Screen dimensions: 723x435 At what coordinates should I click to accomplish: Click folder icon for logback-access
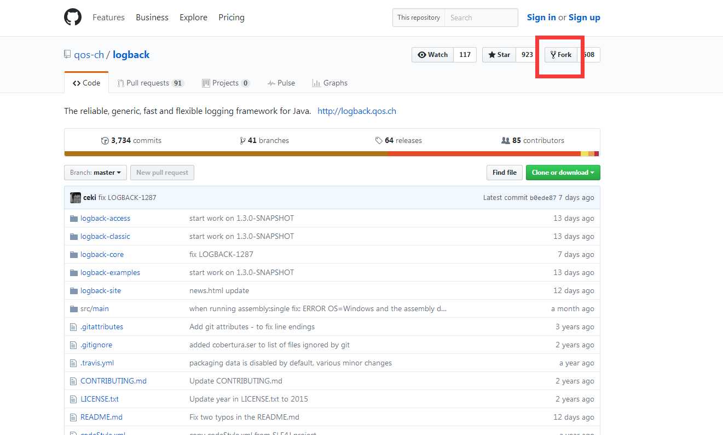tap(74, 219)
